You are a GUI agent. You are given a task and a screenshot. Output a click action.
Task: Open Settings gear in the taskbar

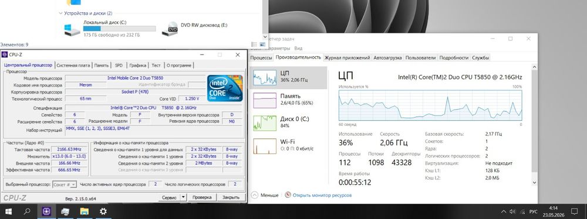103,211
